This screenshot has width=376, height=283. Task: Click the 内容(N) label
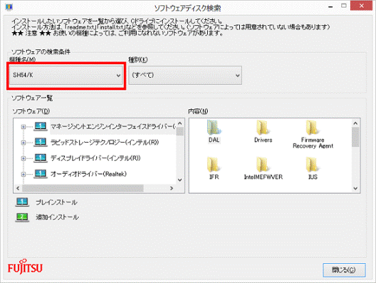point(198,111)
